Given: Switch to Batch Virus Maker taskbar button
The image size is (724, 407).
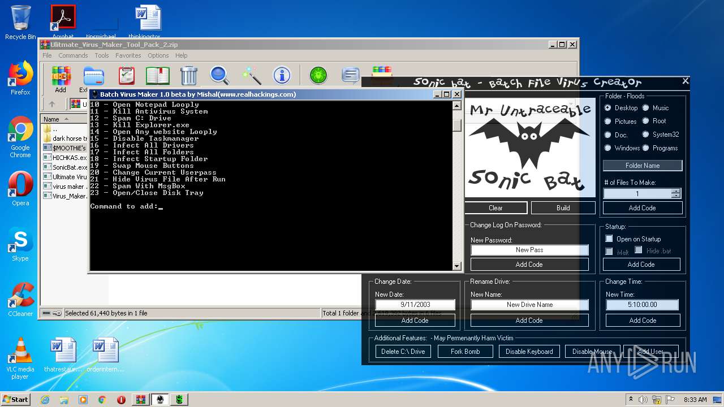Looking at the screenshot, I should (160, 400).
